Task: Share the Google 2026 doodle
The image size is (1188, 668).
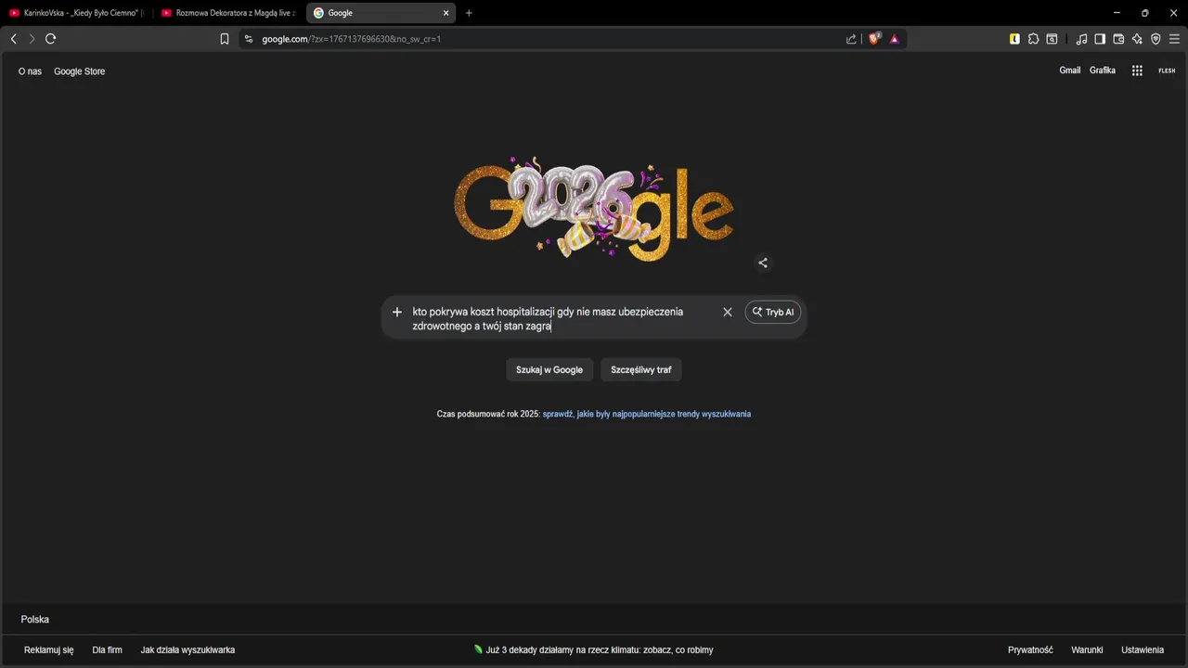Action: point(763,263)
